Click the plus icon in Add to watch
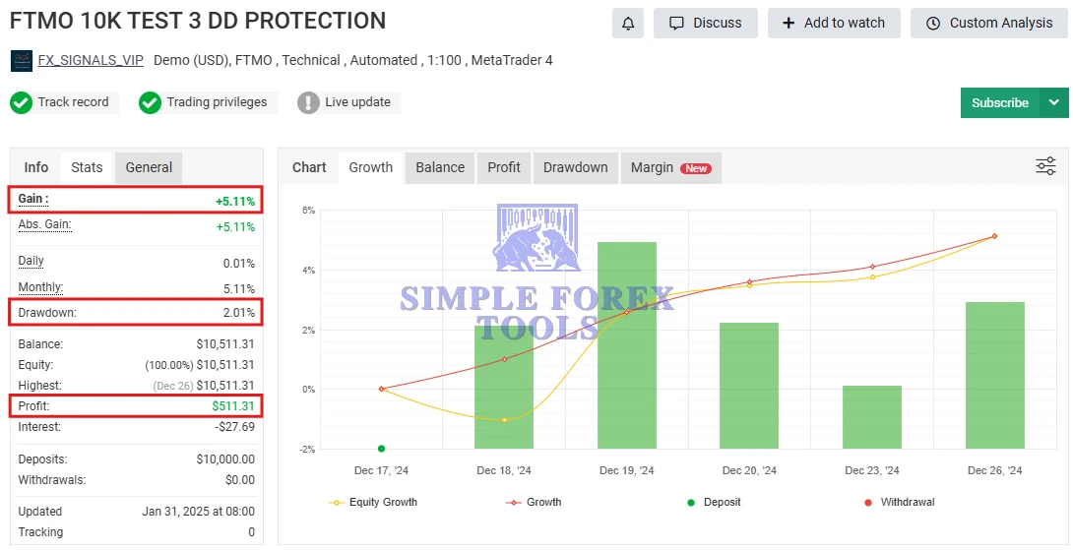1073x550 pixels. pyautogui.click(x=788, y=23)
